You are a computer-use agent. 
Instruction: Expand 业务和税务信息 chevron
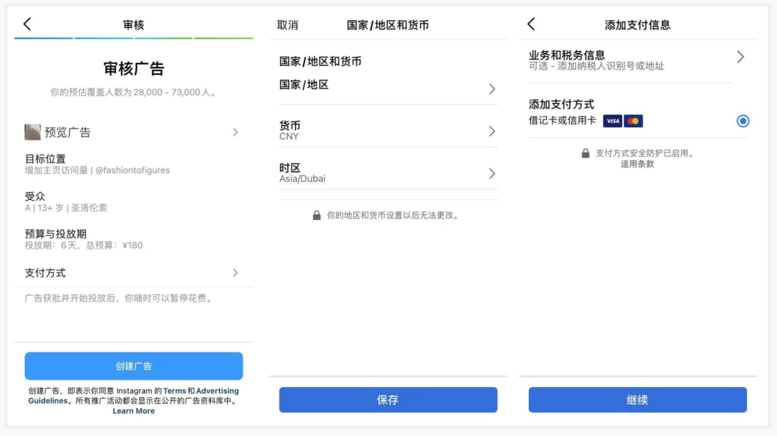(740, 57)
